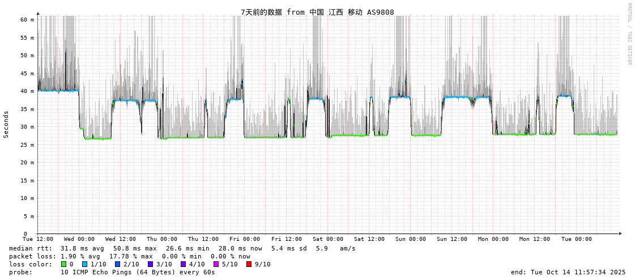Click the arrow at the top of the y-axis
Screen dimensions: 635x280
[38, 13]
